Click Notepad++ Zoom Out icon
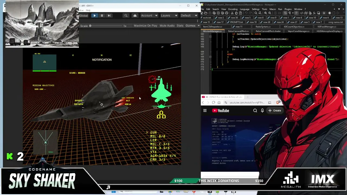 [x=269, y=13]
